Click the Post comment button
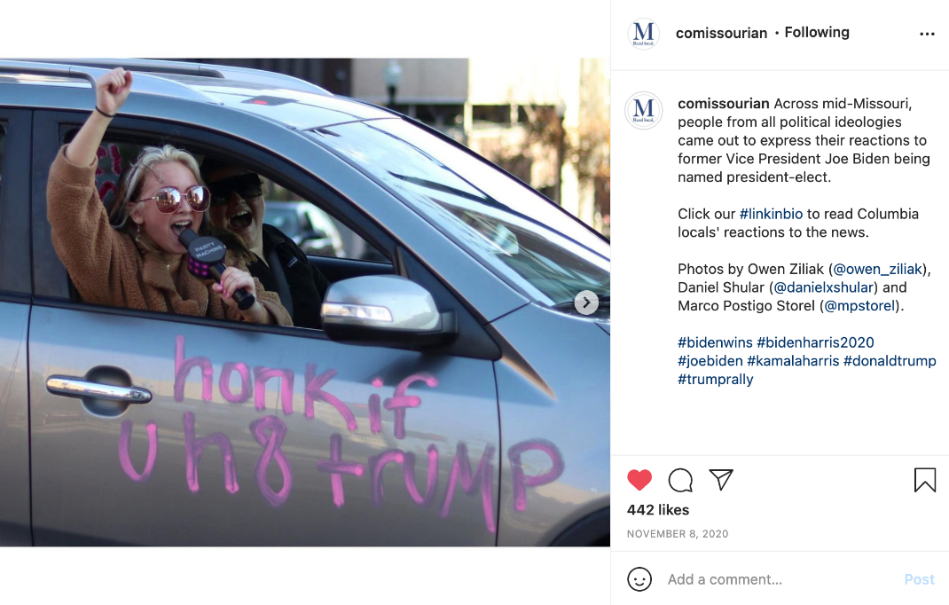Screen dimensions: 949x605 pos(920,579)
